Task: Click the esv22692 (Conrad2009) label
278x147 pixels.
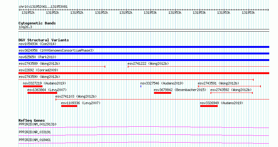Action: pos(38,70)
